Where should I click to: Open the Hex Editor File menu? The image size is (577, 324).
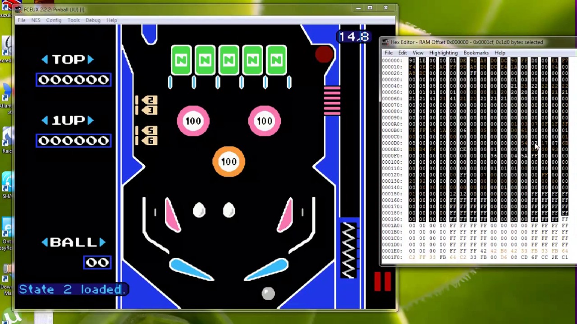coord(388,53)
